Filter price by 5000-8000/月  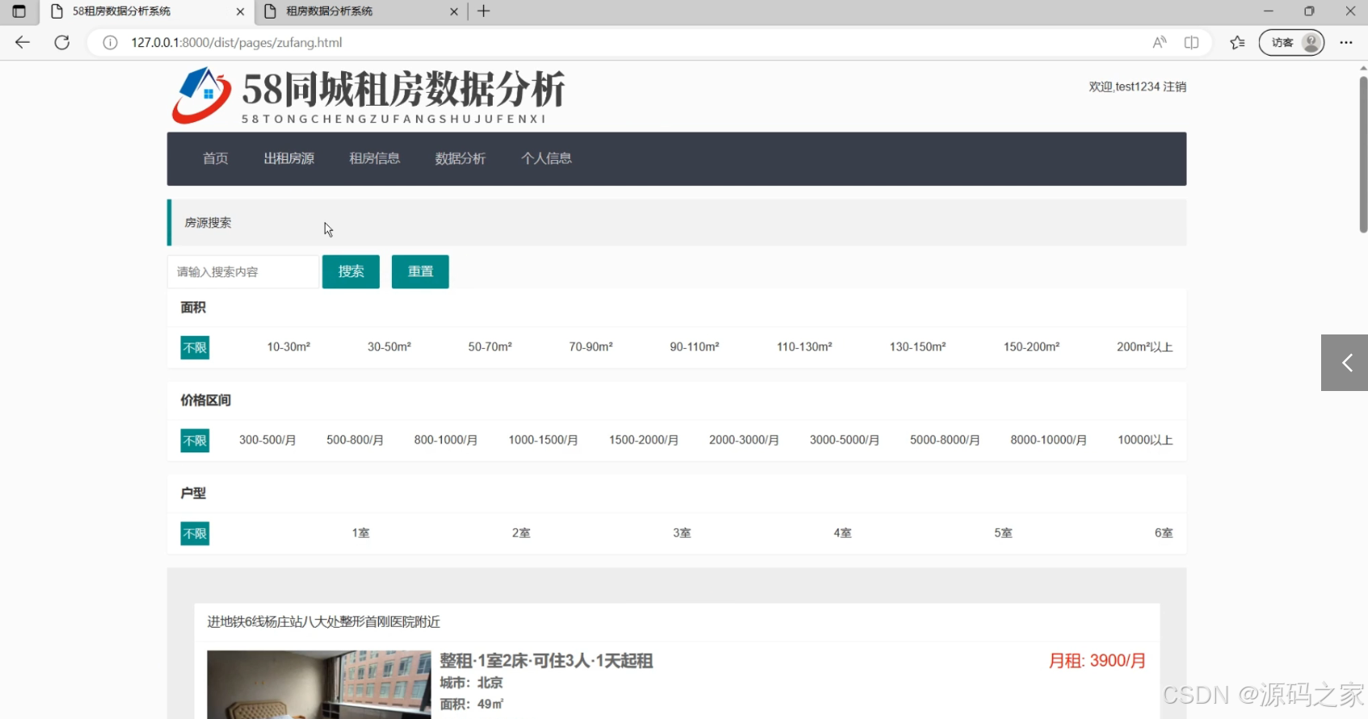(x=945, y=440)
